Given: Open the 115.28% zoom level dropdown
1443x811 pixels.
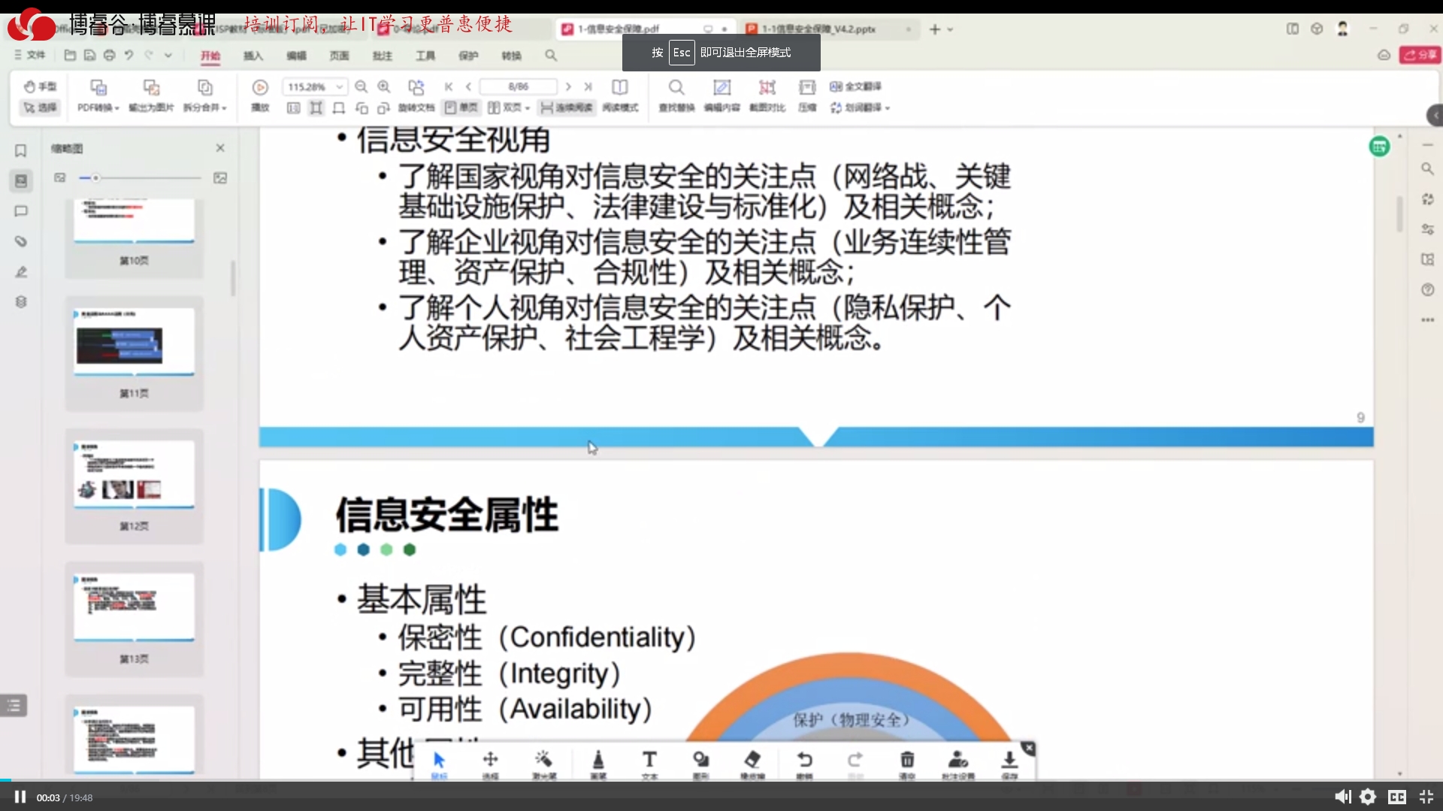Looking at the screenshot, I should coord(315,86).
